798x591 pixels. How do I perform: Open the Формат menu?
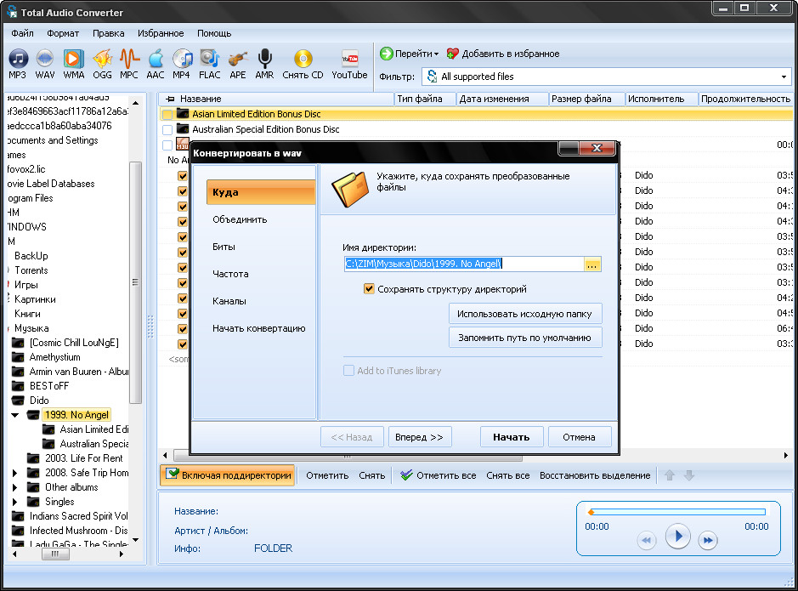(63, 33)
